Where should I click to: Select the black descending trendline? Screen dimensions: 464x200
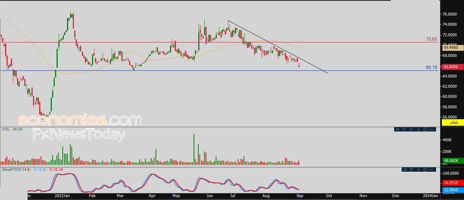(278, 47)
